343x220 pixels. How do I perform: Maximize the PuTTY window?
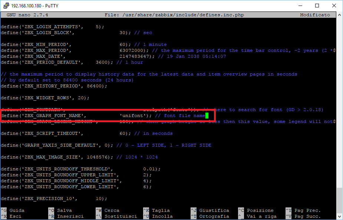[x=317, y=6]
